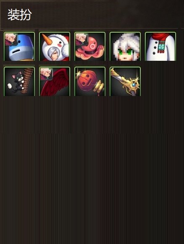This screenshot has height=244, width=184.
Task: Click the carrot nose on snowman hat
Action: tap(46, 39)
